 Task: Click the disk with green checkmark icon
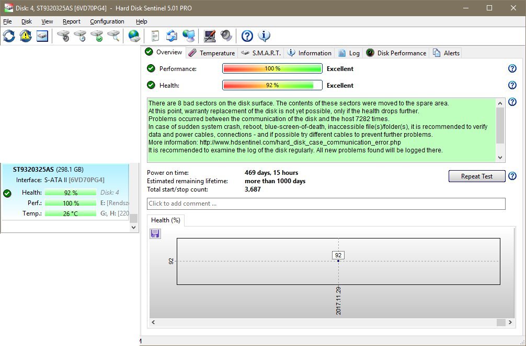point(97,36)
